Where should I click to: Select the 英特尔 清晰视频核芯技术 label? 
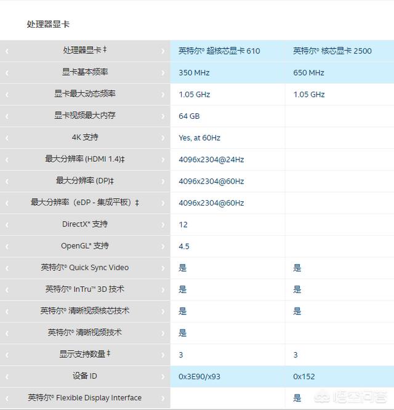85,311
